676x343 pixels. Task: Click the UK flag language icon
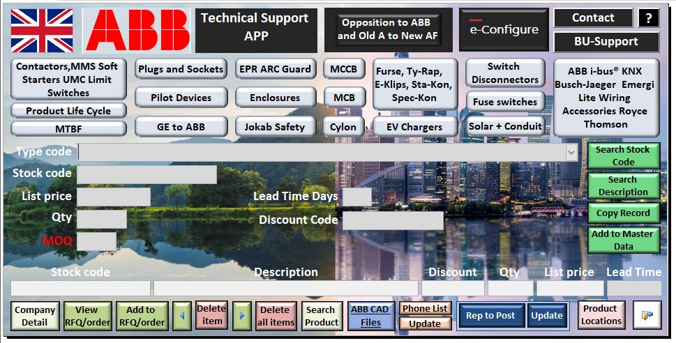pos(42,31)
